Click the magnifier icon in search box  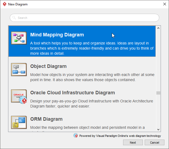[14, 18]
